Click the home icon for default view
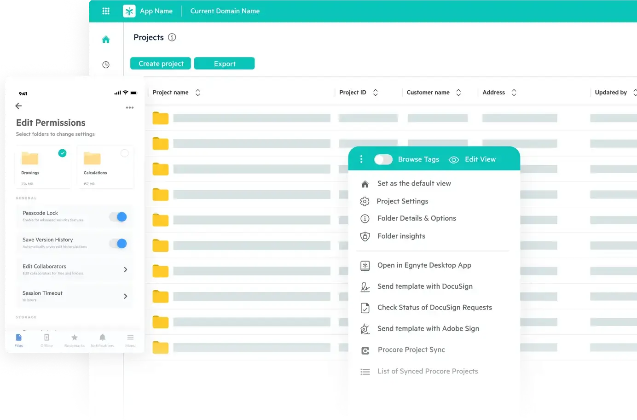This screenshot has height=420, width=637. pyautogui.click(x=365, y=184)
